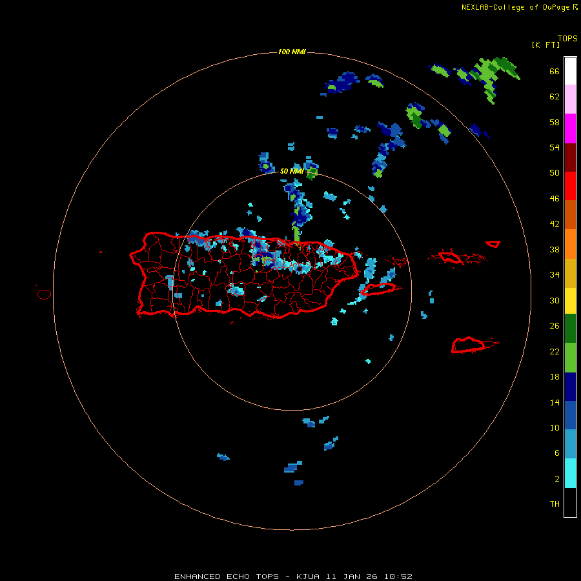Click the 18 legend number
The height and width of the screenshot is (581, 581).
click(555, 377)
